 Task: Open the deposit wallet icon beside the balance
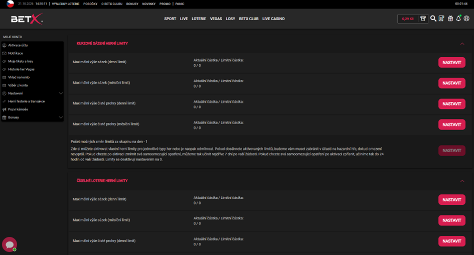coord(423,19)
